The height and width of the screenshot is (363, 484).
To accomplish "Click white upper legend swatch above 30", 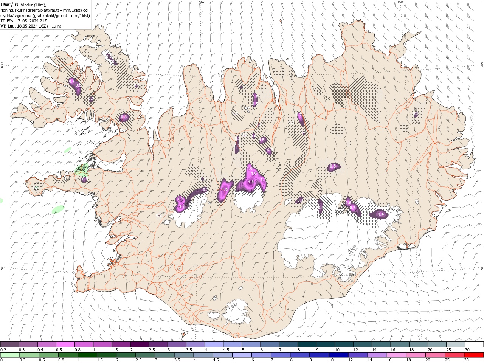I will [474, 344].
